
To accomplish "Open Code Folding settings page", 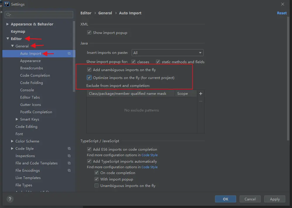I will pos(32,83).
